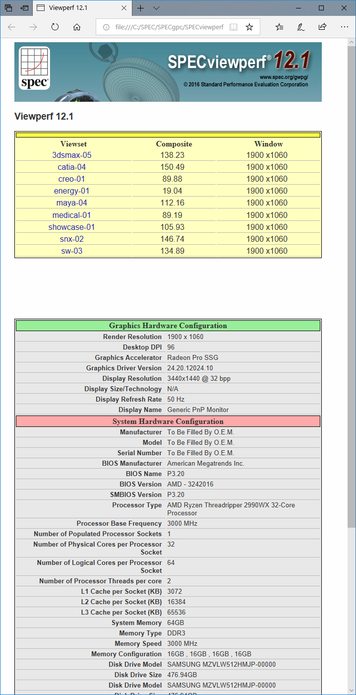The width and height of the screenshot is (356, 695).
Task: Open the Favorites hub icon
Action: (280, 27)
